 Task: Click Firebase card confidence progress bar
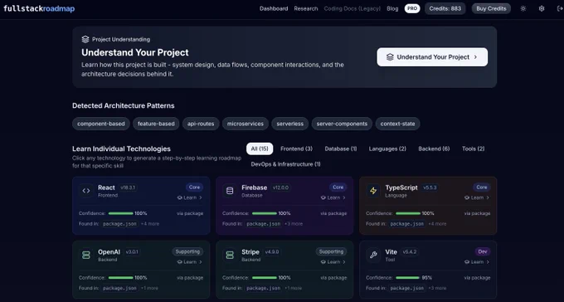(x=265, y=213)
